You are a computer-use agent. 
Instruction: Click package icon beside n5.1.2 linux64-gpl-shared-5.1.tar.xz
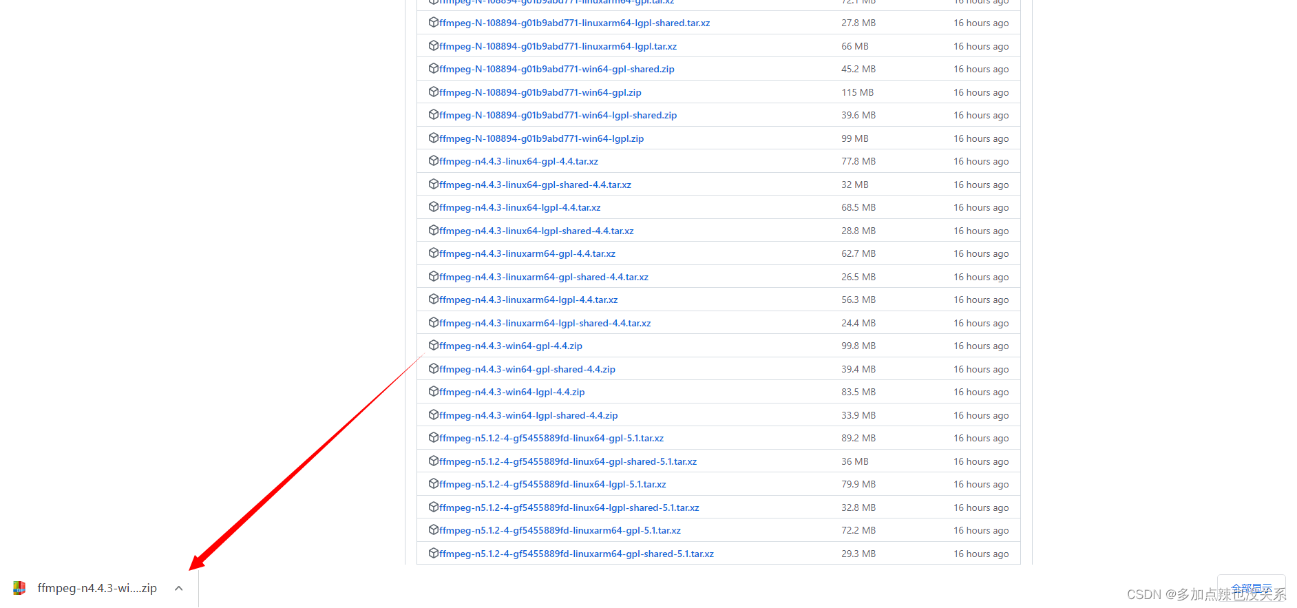434,461
